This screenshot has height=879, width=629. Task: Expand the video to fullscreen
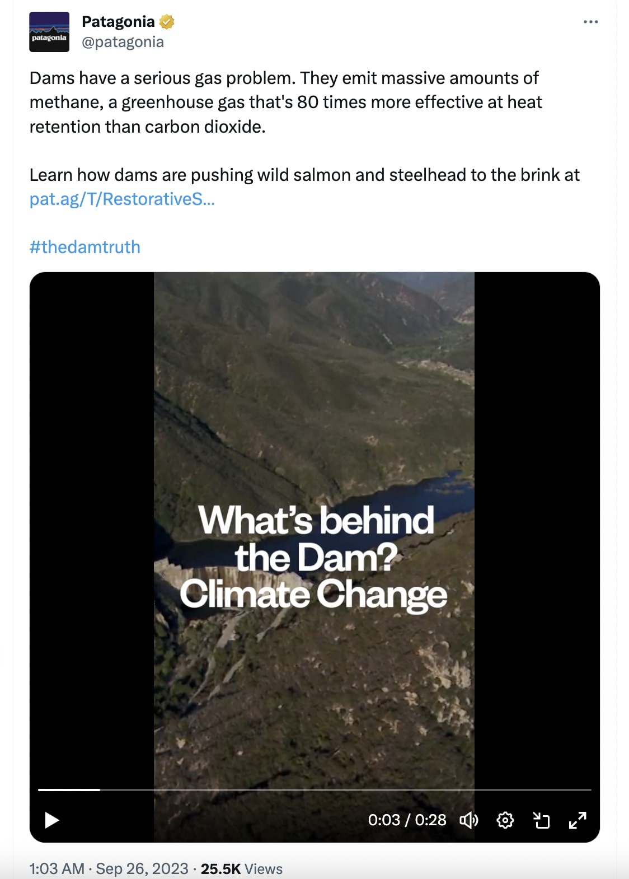tap(579, 821)
